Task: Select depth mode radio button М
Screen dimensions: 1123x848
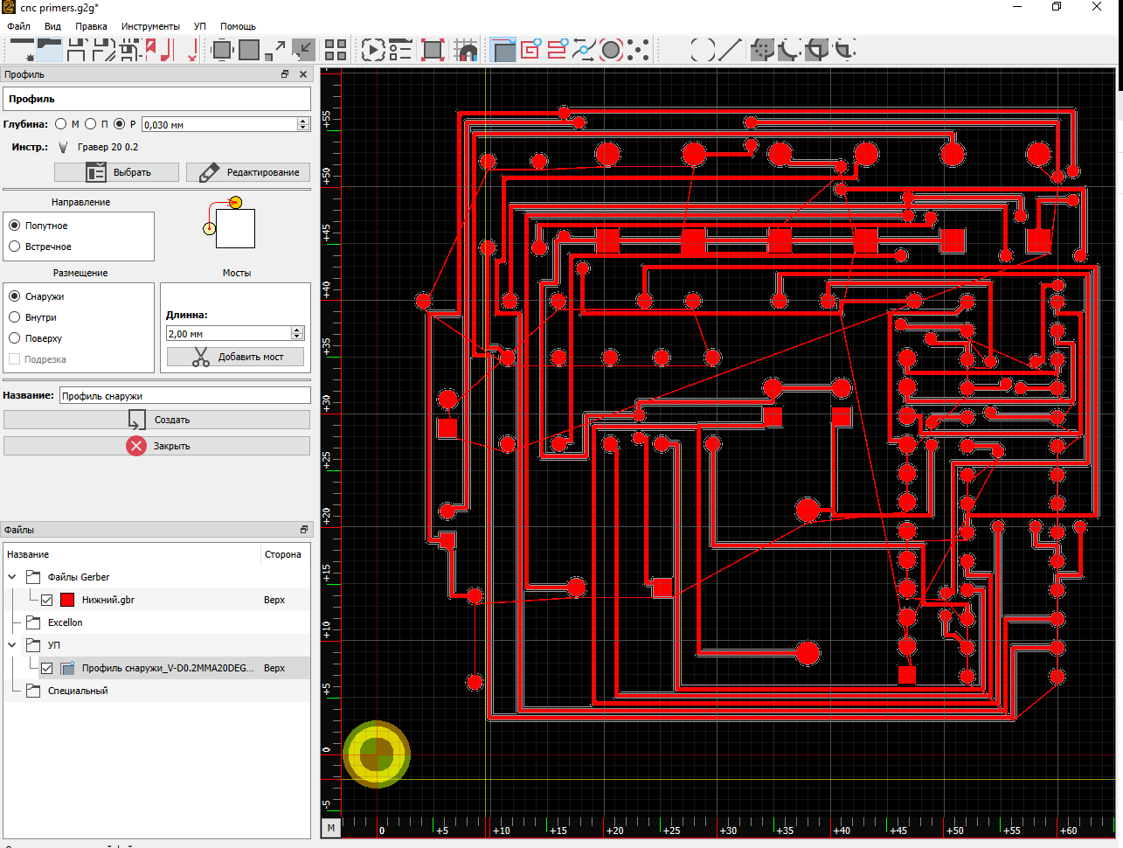Action: tap(61, 124)
